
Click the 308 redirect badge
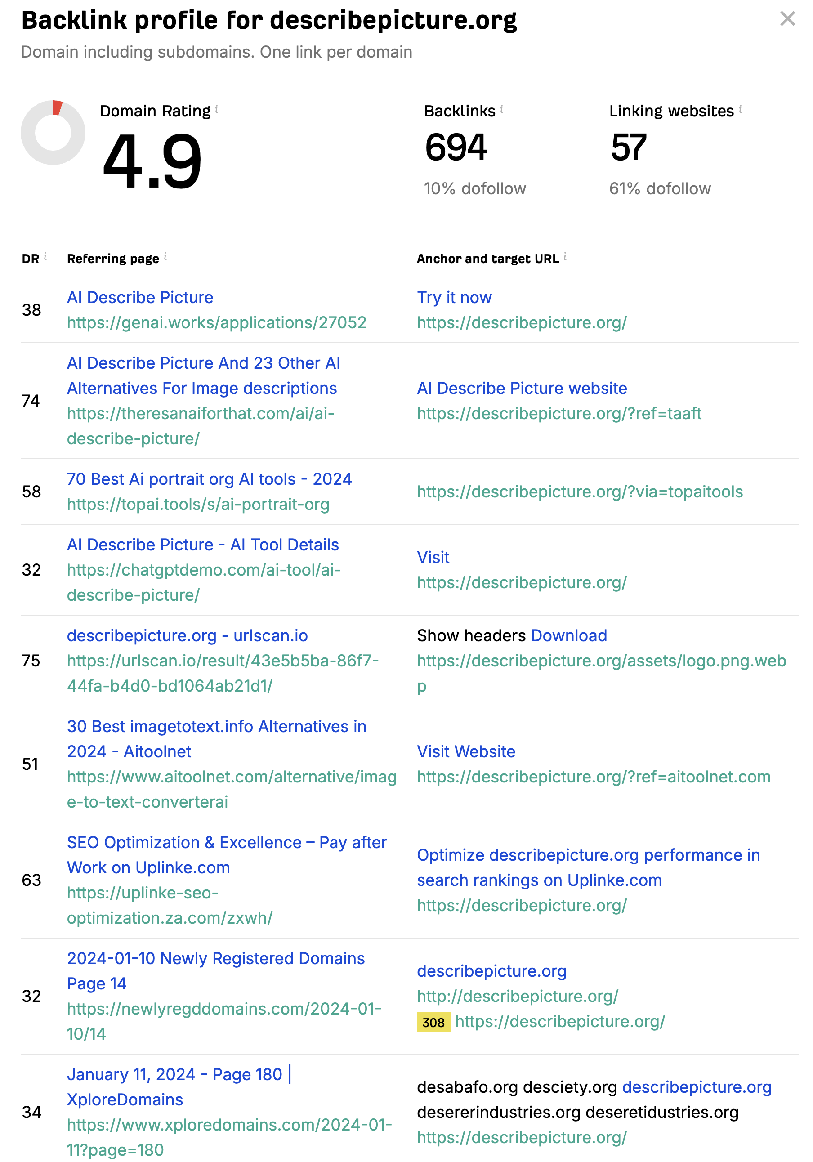point(433,1022)
